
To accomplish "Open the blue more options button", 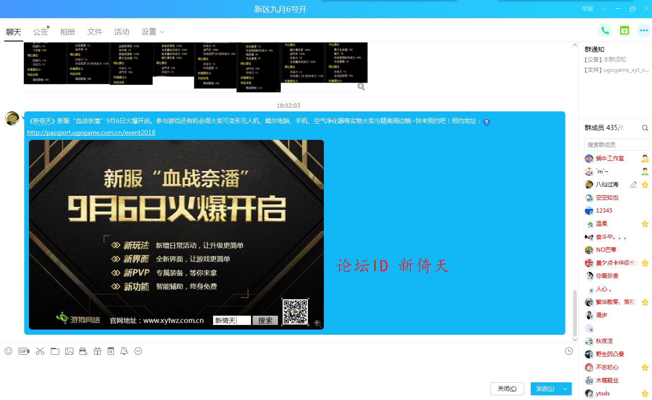I will point(644,30).
